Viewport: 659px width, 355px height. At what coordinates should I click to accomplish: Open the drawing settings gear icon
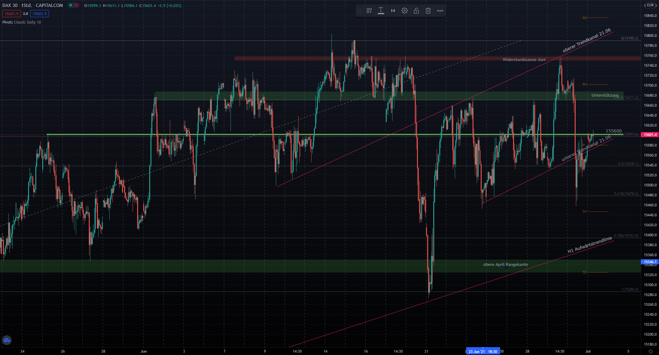(404, 11)
